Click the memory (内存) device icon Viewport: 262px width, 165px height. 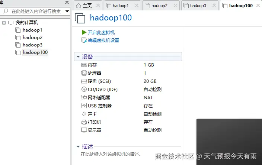tap(84, 65)
